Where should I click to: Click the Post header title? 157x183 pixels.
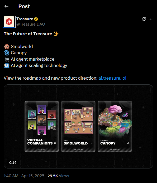point(24,6)
